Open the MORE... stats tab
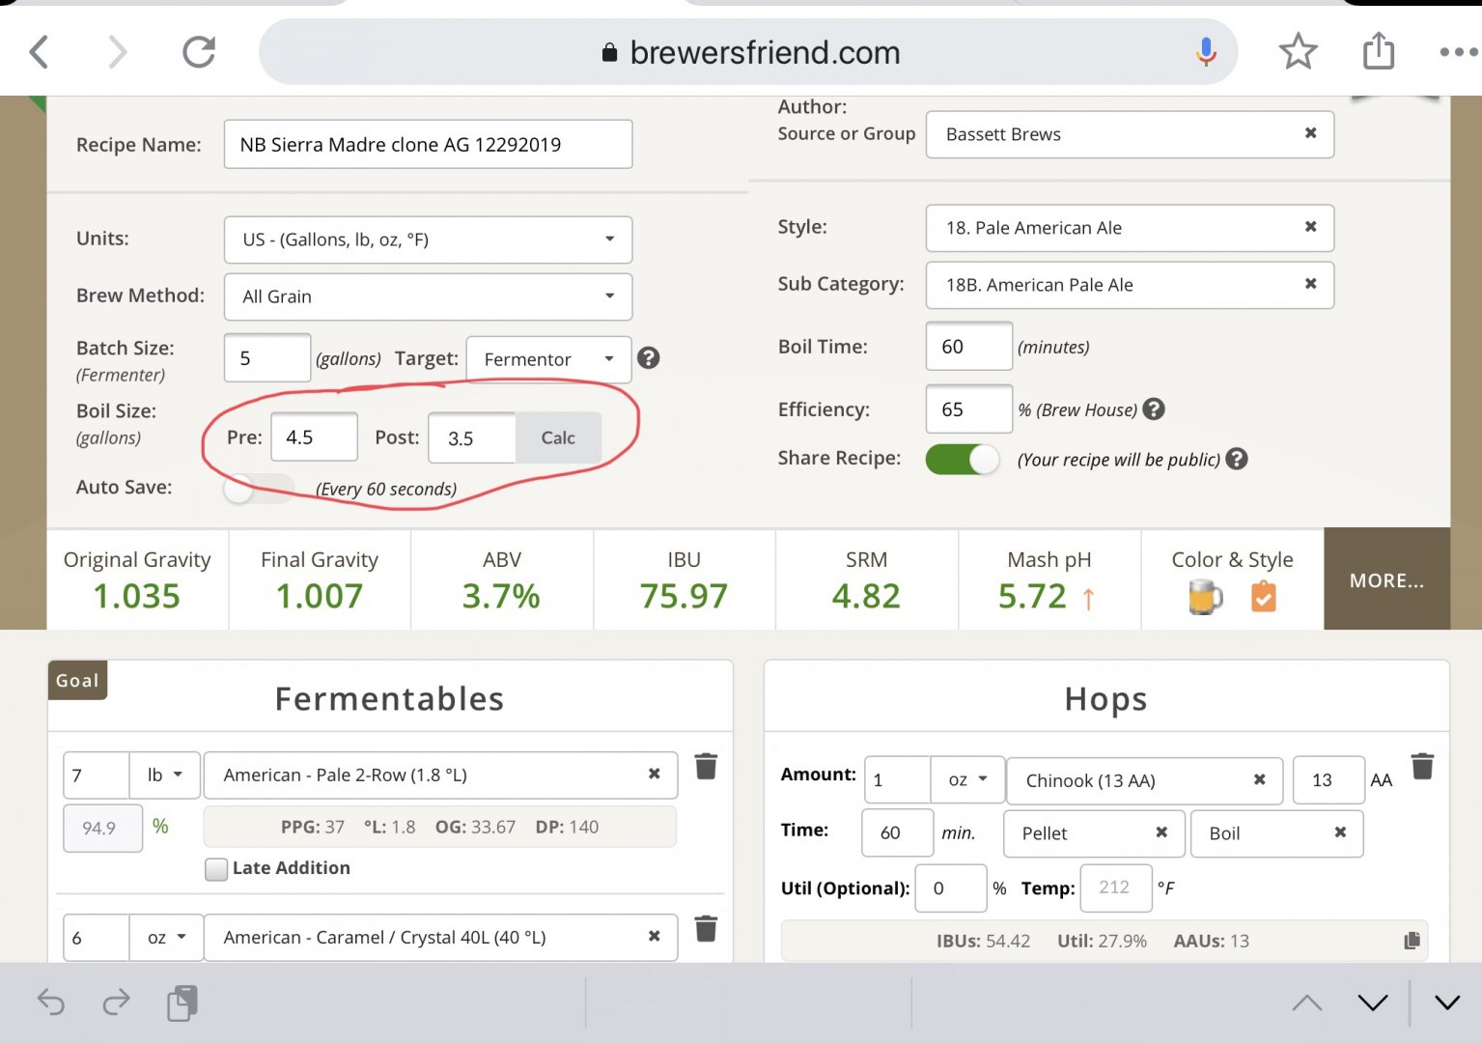 tap(1386, 580)
